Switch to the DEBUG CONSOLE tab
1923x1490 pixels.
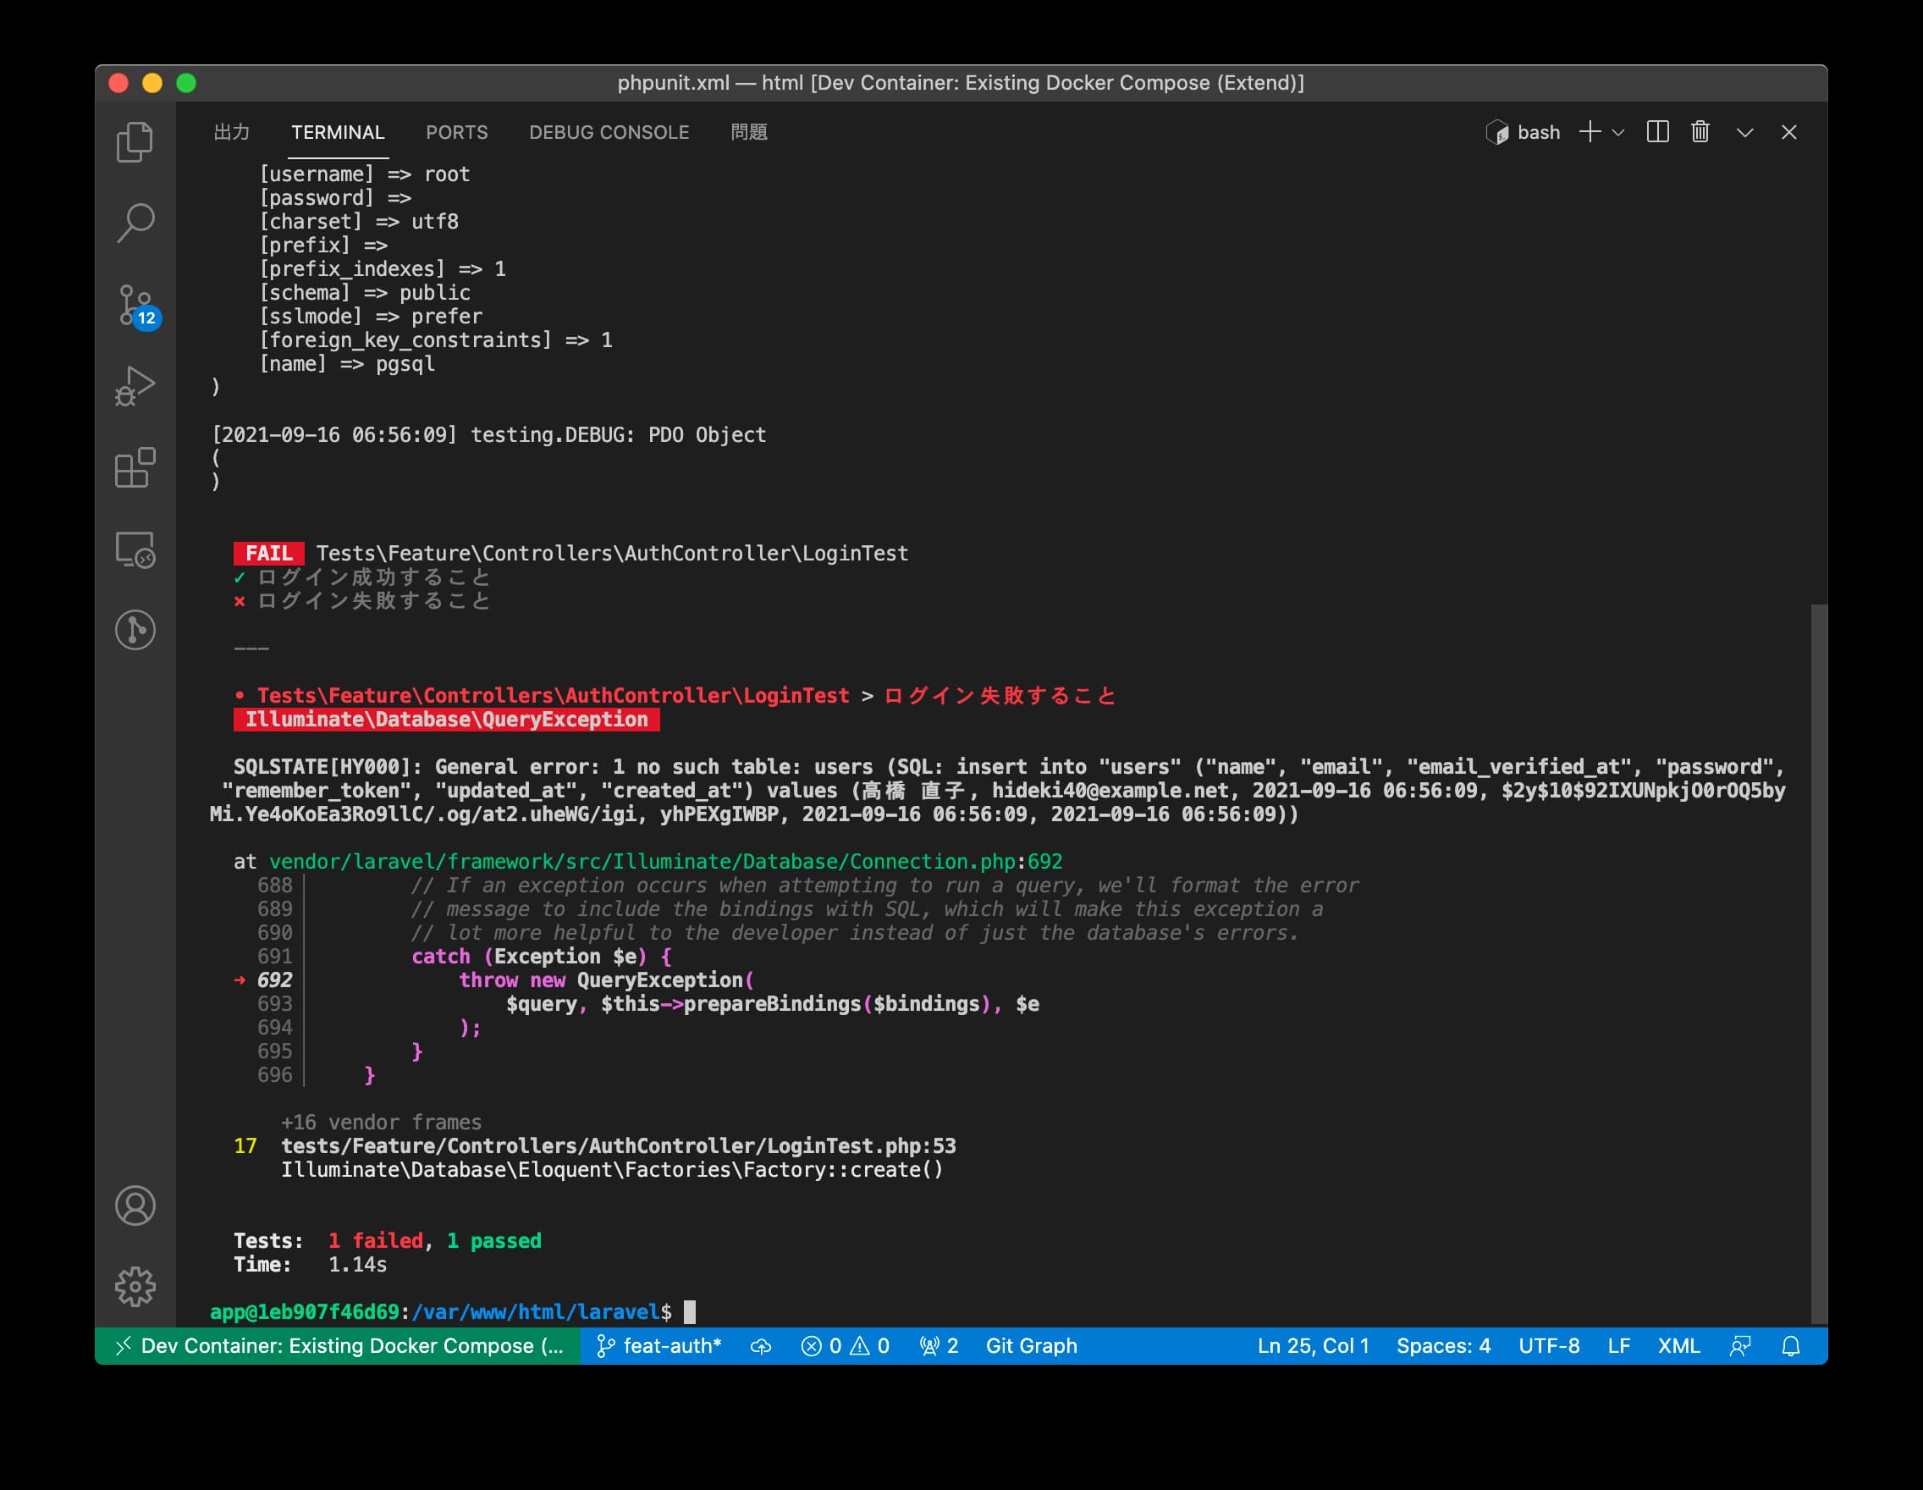[609, 132]
